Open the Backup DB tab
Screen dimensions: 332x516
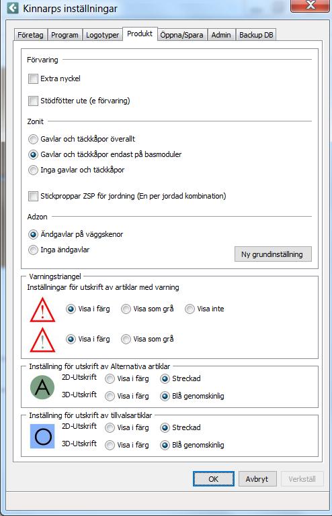(x=256, y=35)
